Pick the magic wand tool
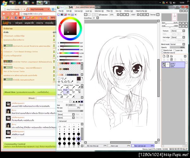This screenshot has height=158, width=190. [66, 78]
